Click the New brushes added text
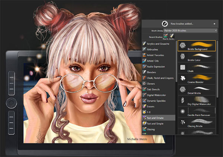223x157 pixels. (x=182, y=24)
